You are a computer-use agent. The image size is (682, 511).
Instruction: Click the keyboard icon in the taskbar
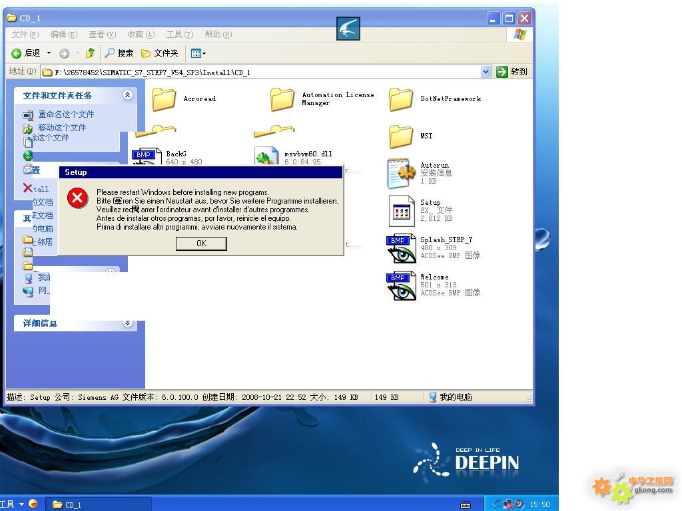466,505
